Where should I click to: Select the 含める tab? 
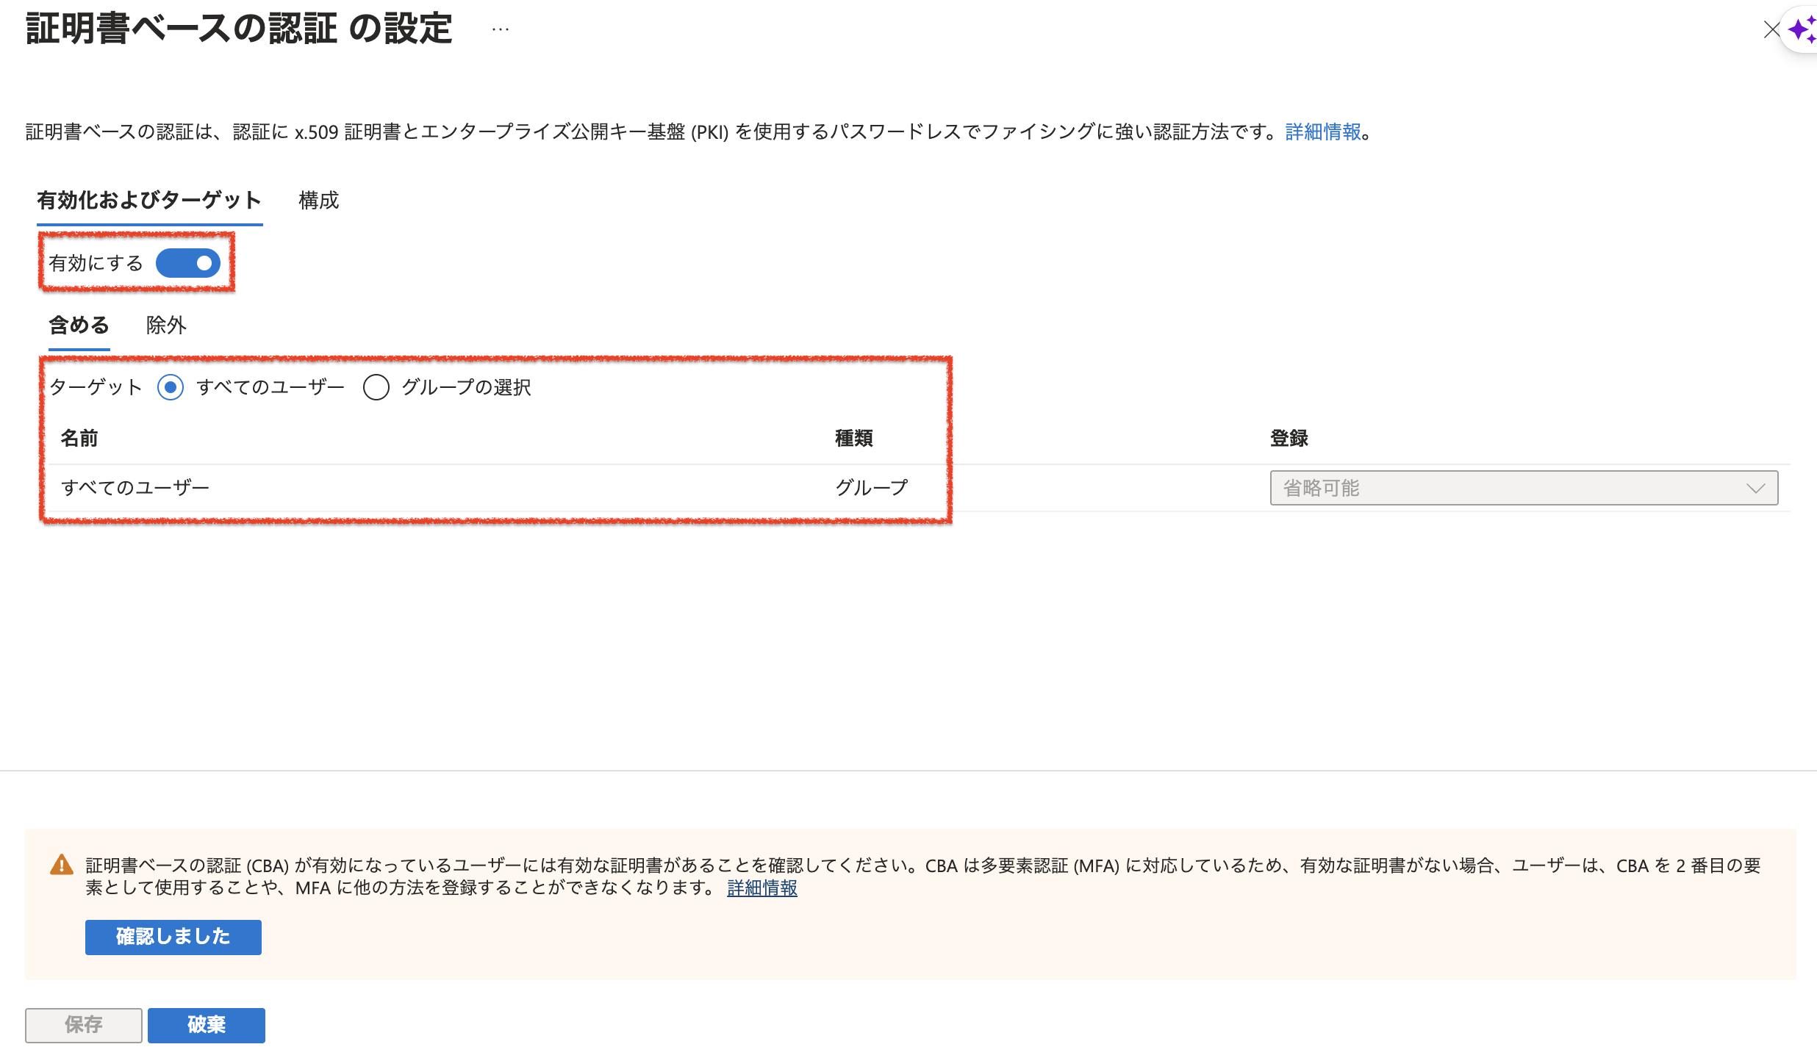coord(79,325)
